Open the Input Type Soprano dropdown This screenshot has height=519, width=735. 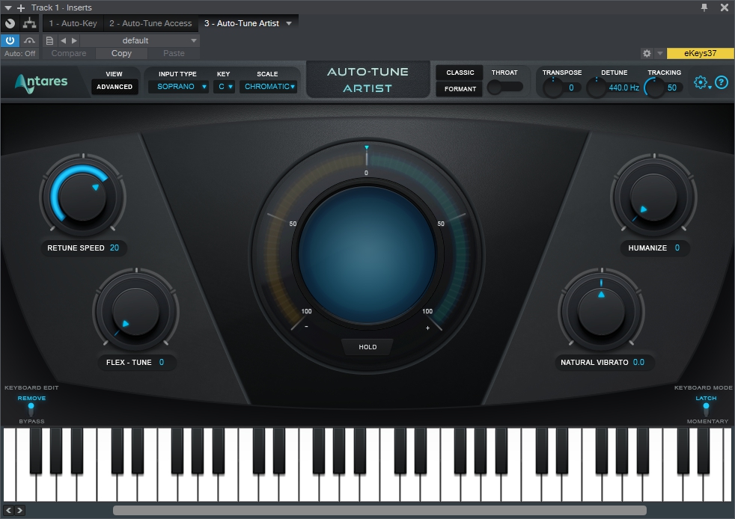coord(178,87)
